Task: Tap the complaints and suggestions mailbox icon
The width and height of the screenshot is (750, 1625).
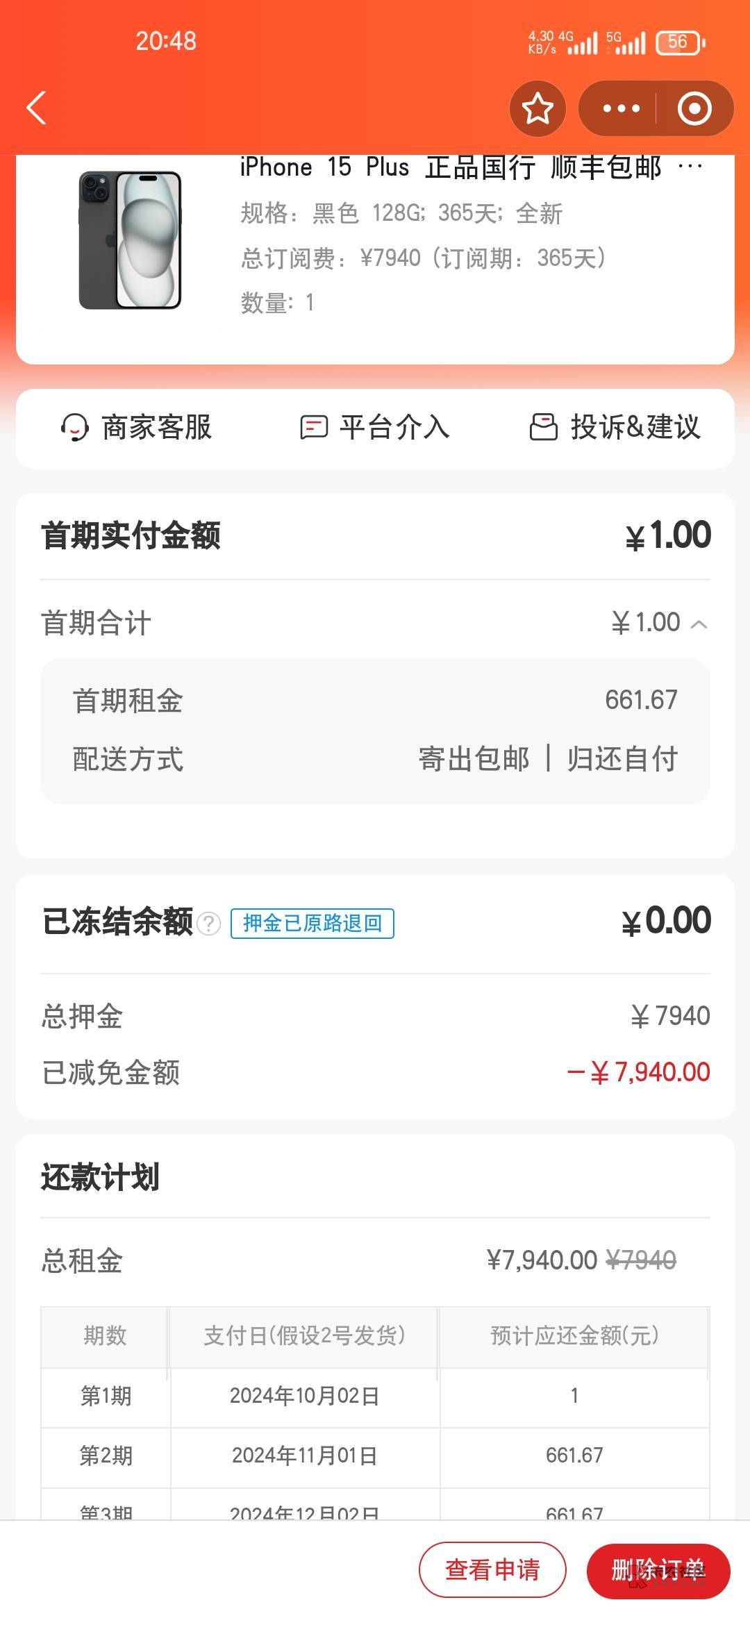Action: tap(543, 428)
